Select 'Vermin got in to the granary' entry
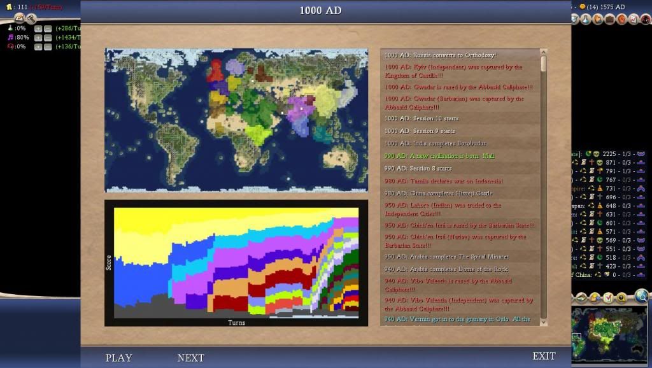This screenshot has height=368, width=652. click(x=460, y=319)
